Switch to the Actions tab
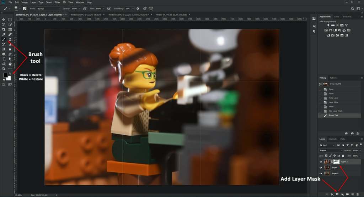 (333, 78)
